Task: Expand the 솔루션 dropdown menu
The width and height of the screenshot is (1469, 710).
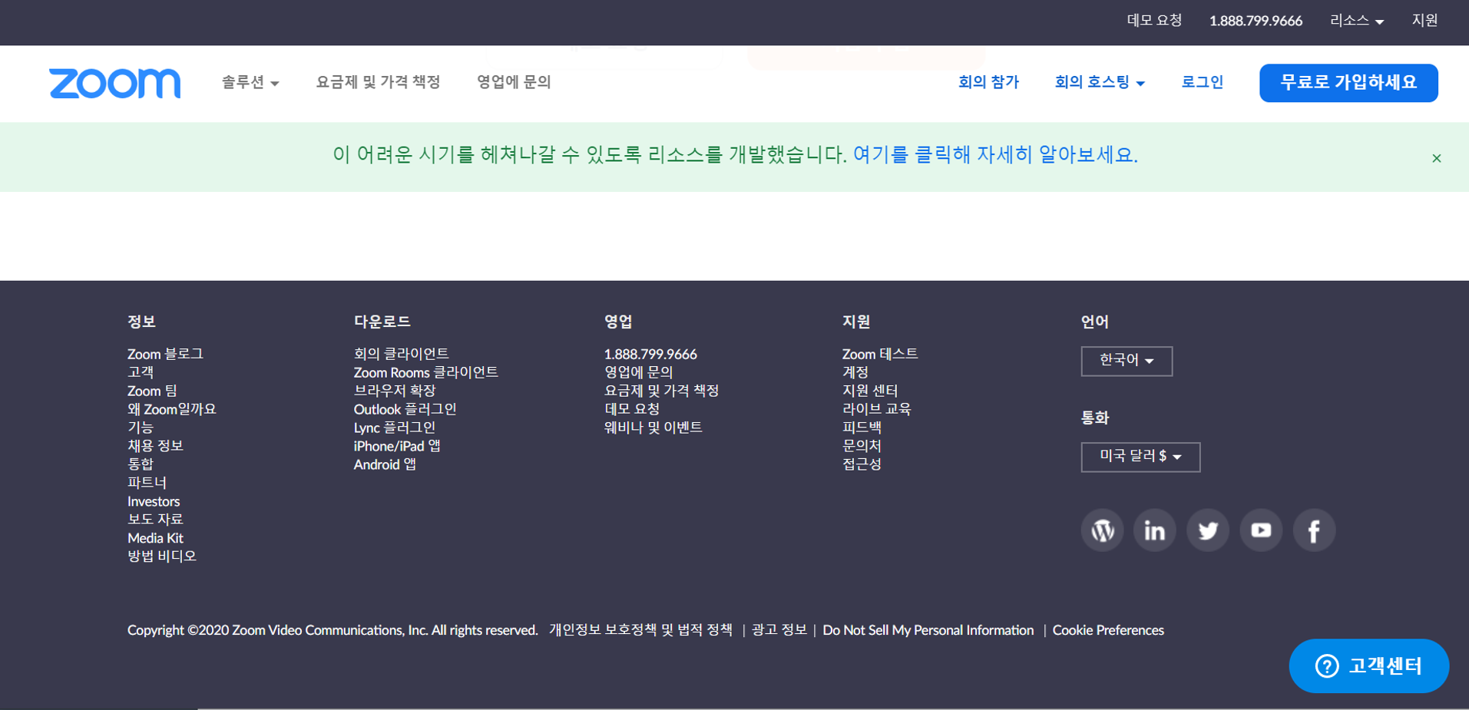Action: pyautogui.click(x=250, y=82)
